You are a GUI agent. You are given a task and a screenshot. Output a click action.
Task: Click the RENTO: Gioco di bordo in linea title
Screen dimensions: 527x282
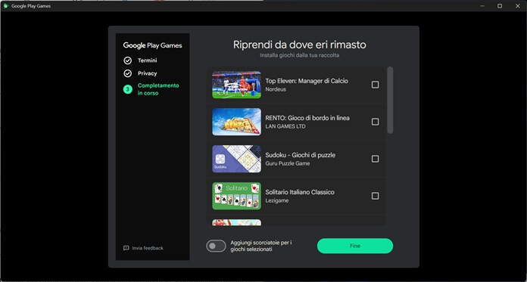tap(307, 118)
